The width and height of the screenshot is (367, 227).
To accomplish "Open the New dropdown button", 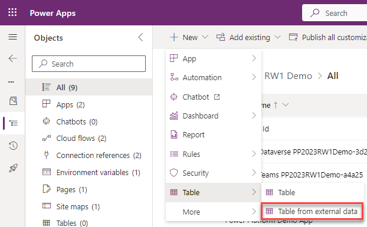I will point(189,37).
